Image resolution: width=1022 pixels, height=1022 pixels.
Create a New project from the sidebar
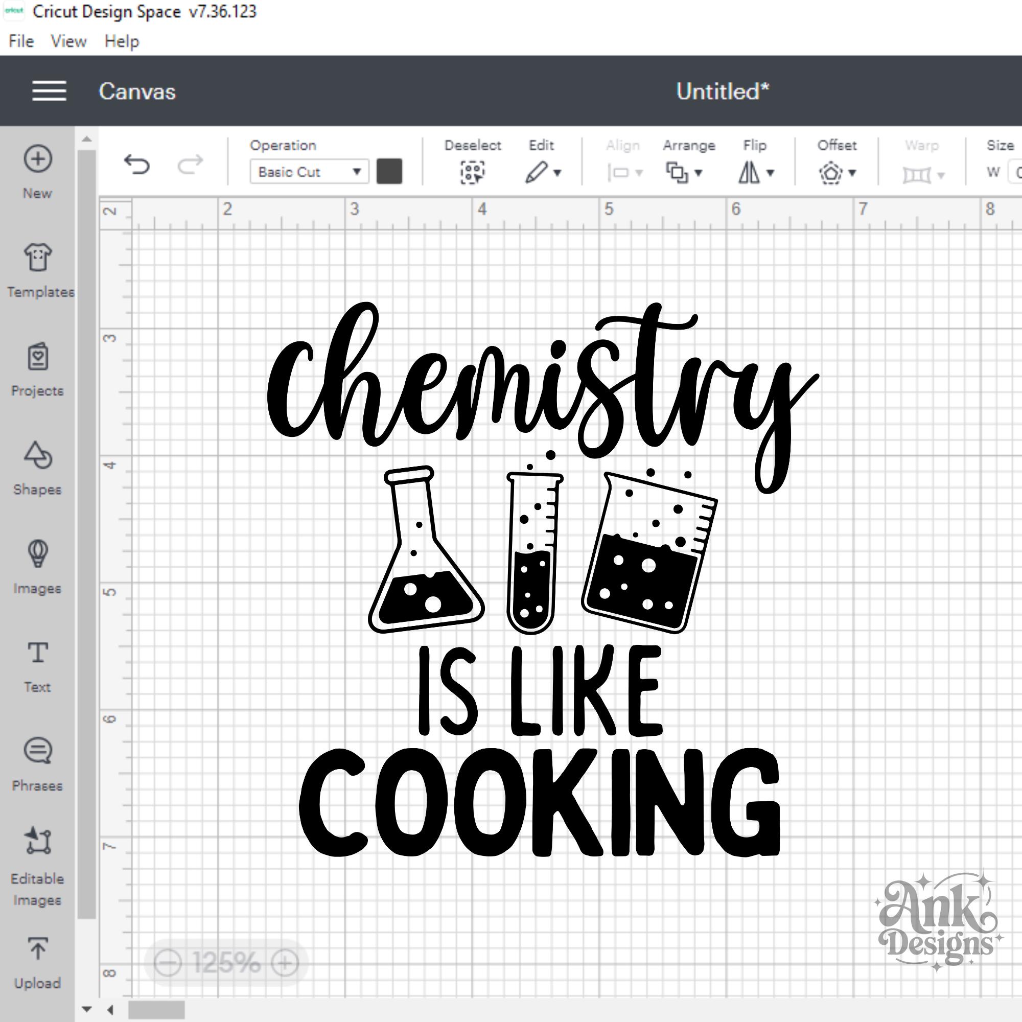[37, 172]
